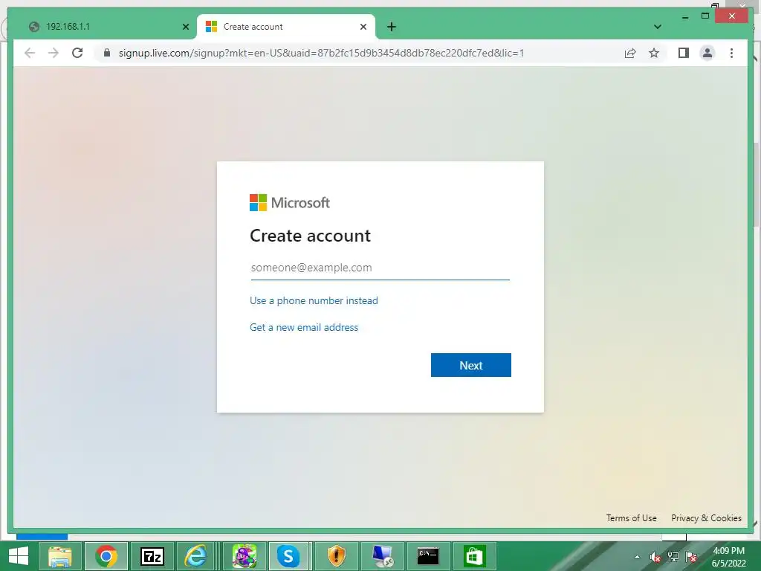Bookmark this page with the star icon
Viewport: 761px width, 571px height.
click(654, 53)
